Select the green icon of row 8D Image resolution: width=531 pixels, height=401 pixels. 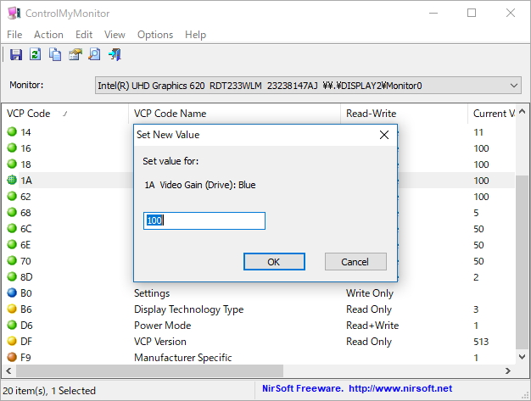[12, 276]
